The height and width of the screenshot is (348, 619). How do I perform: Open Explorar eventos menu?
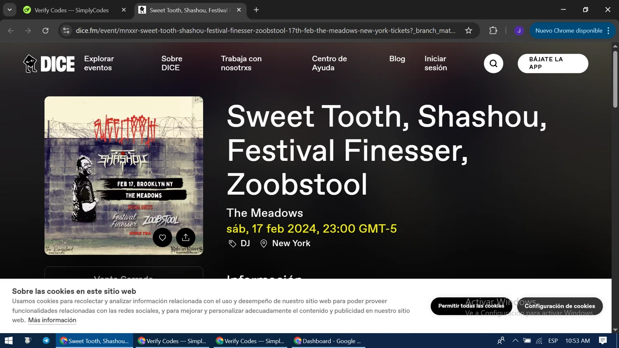click(x=99, y=63)
